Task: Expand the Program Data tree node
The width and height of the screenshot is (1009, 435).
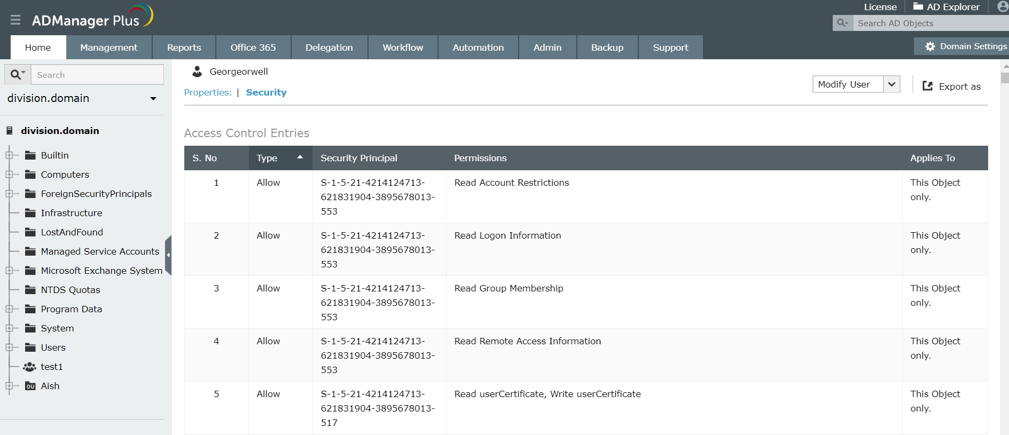Action: coord(9,309)
